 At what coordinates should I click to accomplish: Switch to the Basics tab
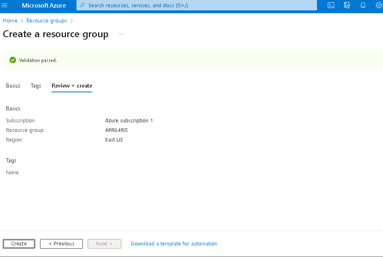13,86
